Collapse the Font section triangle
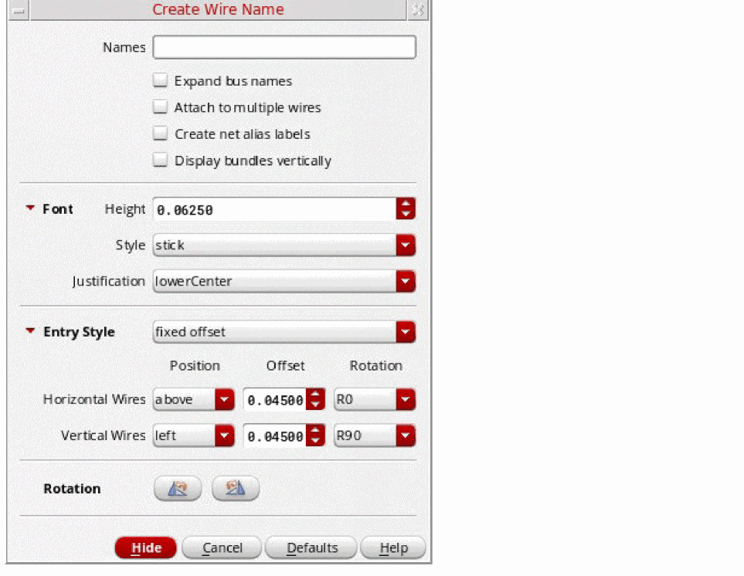Viewport: 744px width, 576px height. (30, 208)
